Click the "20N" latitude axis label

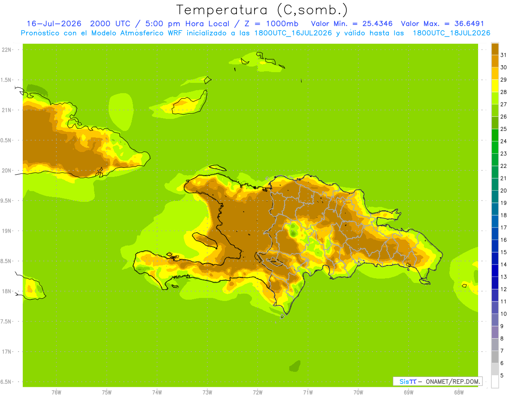tap(7, 170)
